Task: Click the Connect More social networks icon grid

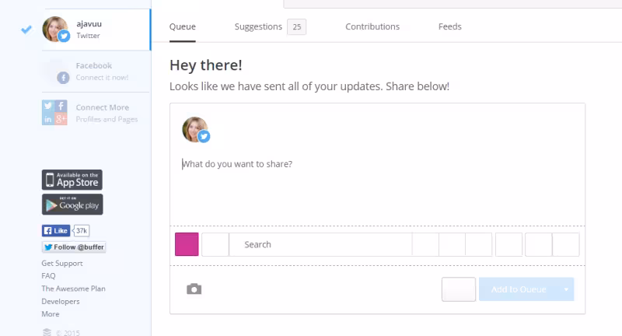Action: (x=54, y=113)
